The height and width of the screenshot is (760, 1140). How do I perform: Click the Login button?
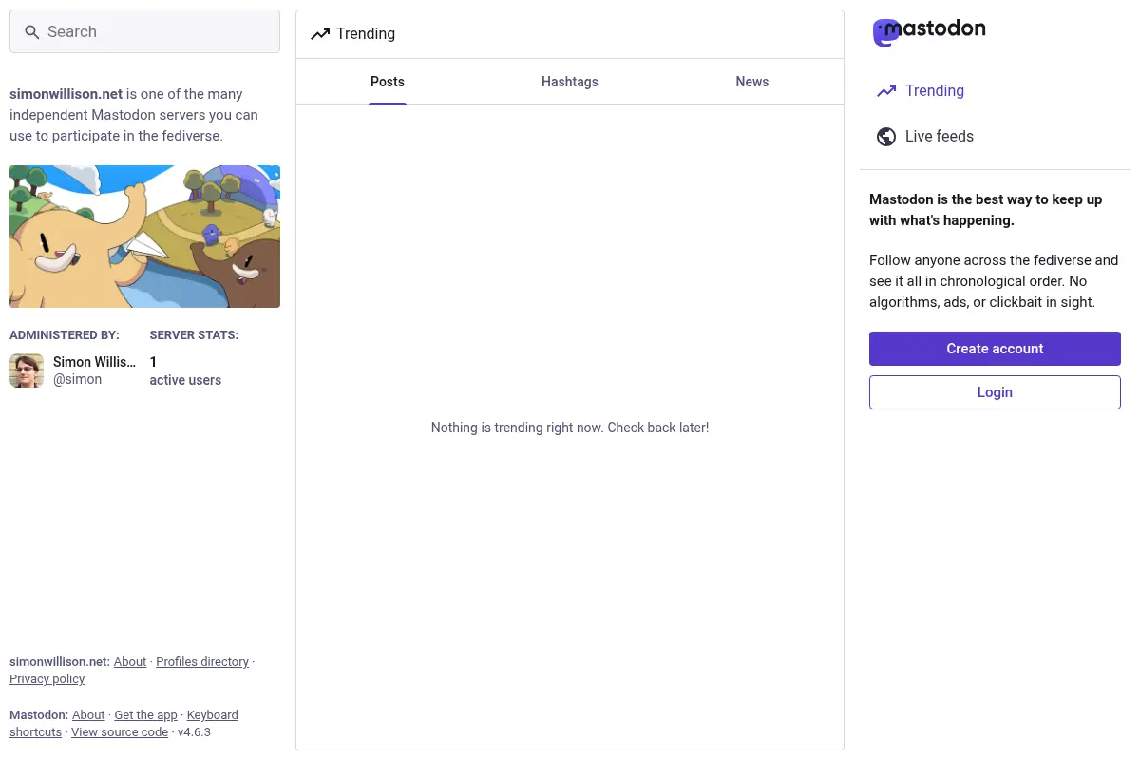995,392
